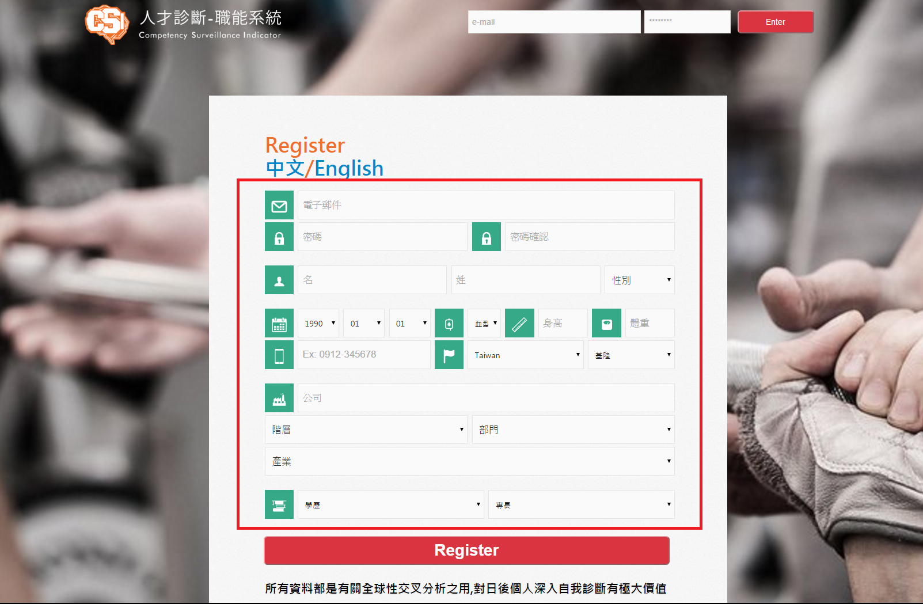Open the 產業 industry dropdown

click(469, 462)
